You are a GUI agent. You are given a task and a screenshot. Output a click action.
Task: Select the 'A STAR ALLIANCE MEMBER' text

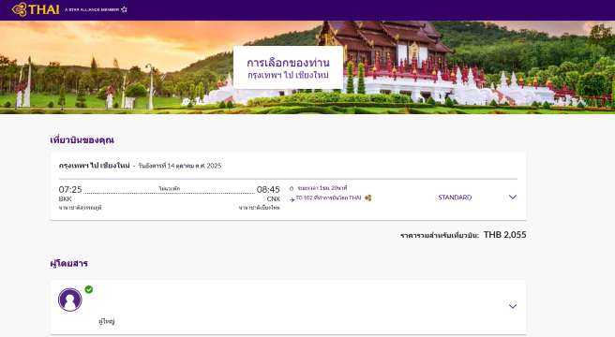[92, 9]
